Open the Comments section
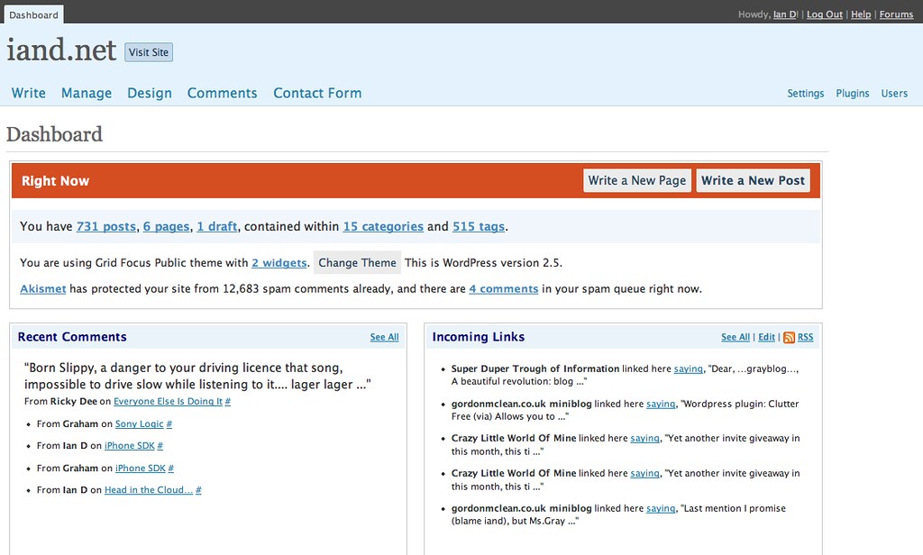 coord(222,93)
